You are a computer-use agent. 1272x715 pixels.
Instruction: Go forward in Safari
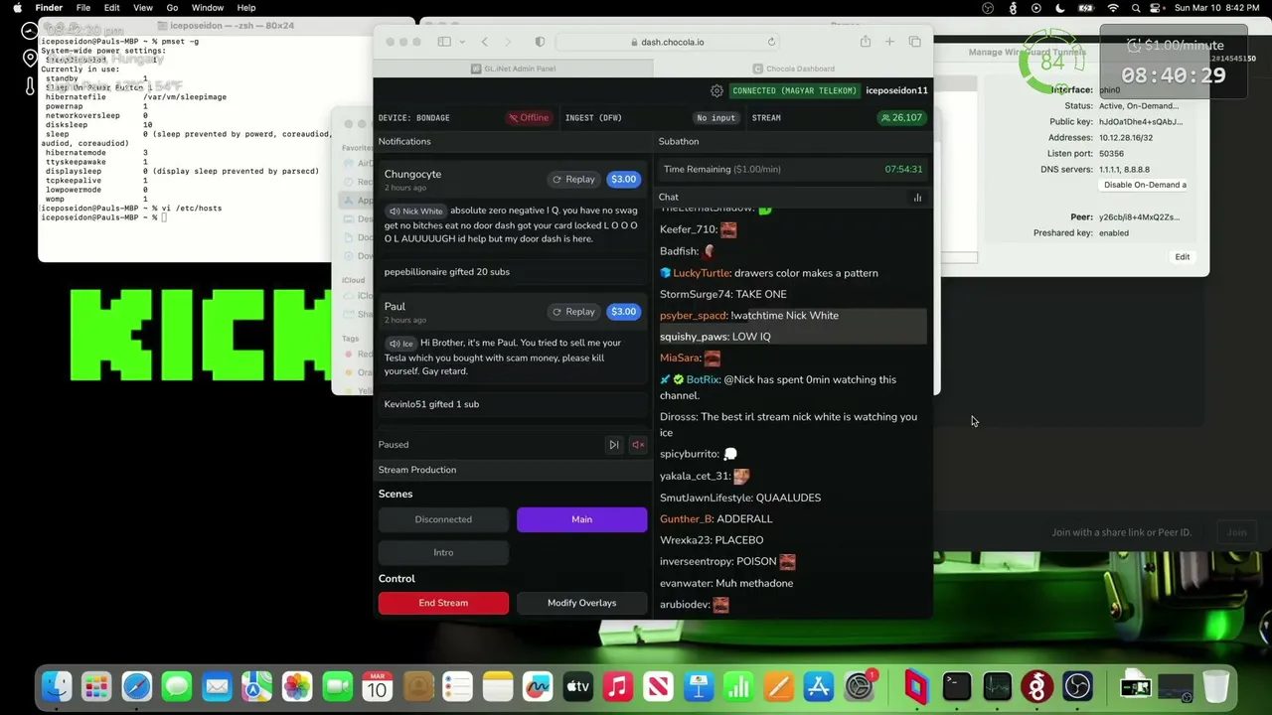[x=508, y=42]
